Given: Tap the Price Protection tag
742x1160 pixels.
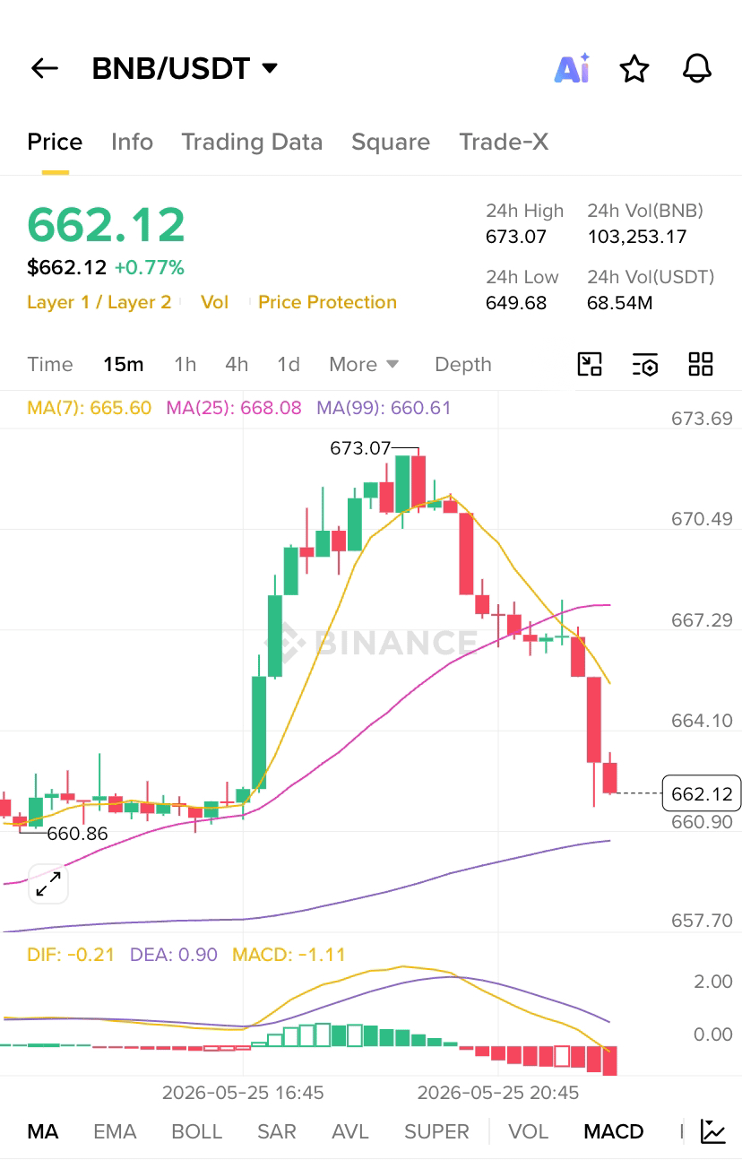Looking at the screenshot, I should click(327, 302).
